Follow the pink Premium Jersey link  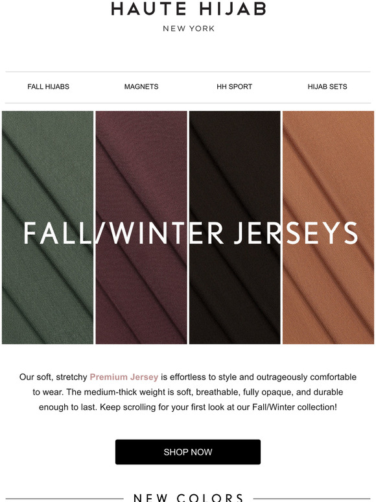point(124,377)
